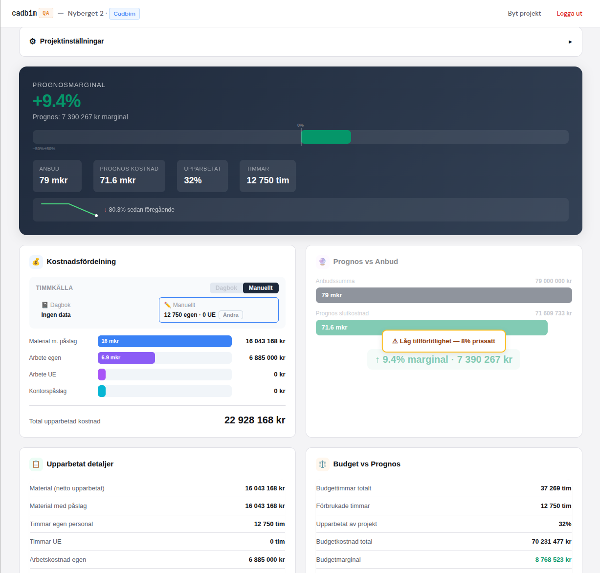Screen dimensions: 600x573
Task: Click the low reliability warning badge
Action: (x=444, y=341)
